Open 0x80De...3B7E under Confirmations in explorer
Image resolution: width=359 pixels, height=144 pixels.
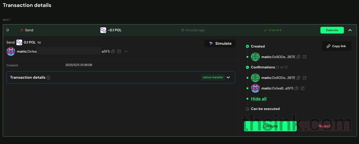click(305, 78)
